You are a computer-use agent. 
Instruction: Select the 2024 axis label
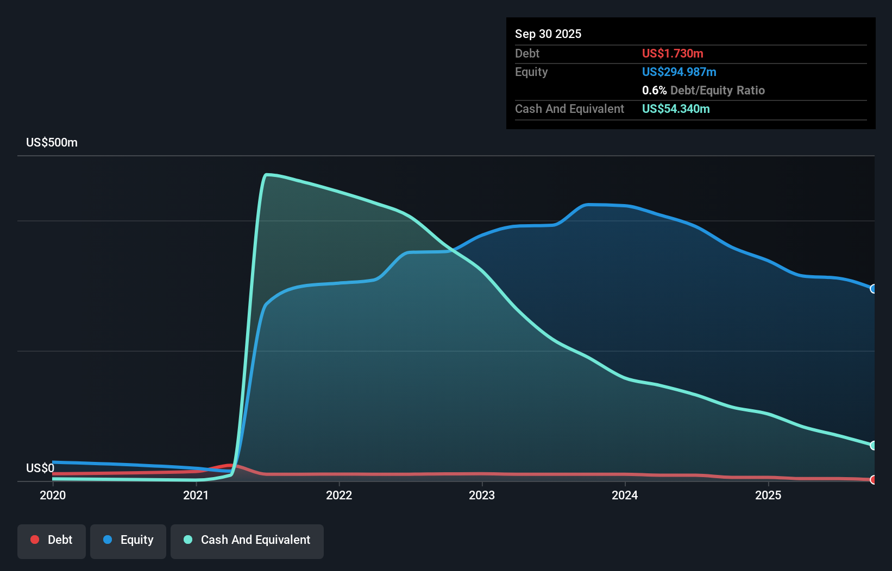point(625,495)
